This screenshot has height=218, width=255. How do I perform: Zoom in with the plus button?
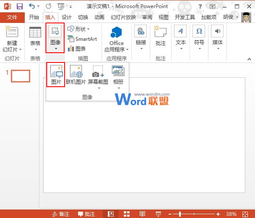218,214
